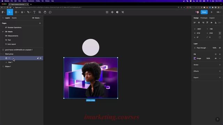Viewport: 223px width, 125px height.
Task: Add a new page with plus icon
Action: [x=40, y=23]
